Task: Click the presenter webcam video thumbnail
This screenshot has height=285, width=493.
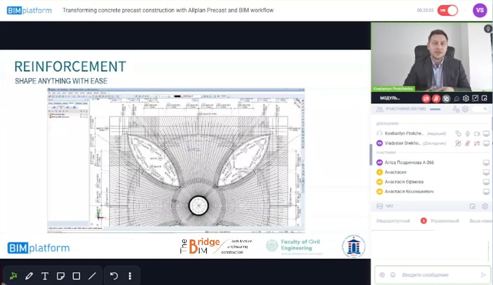Action: pos(432,57)
